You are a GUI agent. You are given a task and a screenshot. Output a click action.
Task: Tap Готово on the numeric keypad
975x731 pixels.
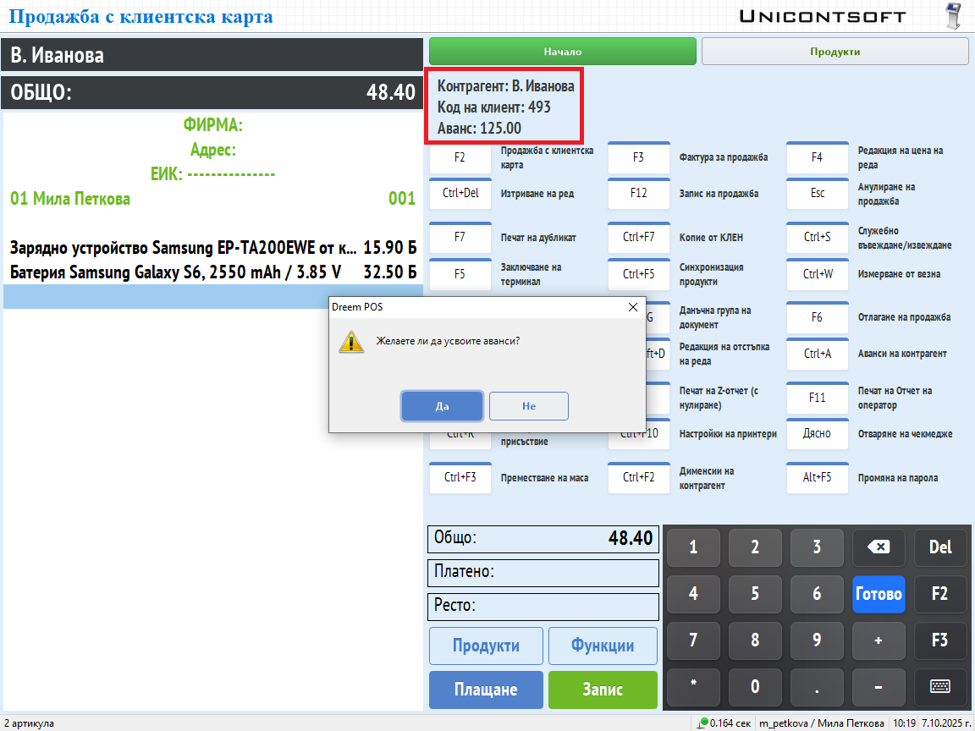[x=879, y=594]
